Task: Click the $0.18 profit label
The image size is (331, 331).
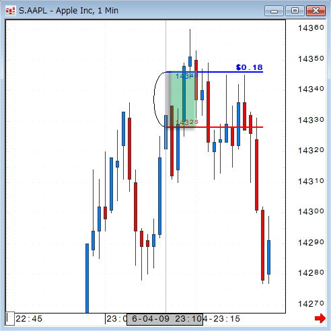Action: [249, 67]
